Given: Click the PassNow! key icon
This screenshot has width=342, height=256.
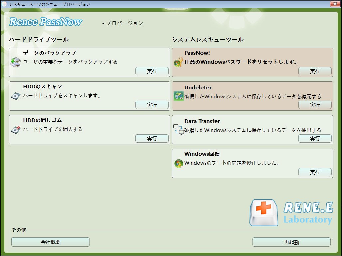Looking at the screenshot, I should point(178,62).
